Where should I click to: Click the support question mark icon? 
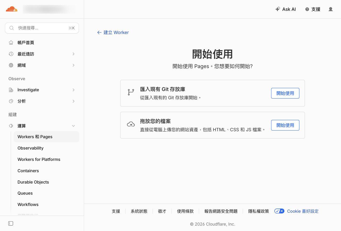tap(307, 9)
